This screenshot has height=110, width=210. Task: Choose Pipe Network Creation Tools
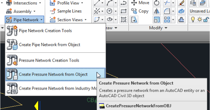(56, 31)
